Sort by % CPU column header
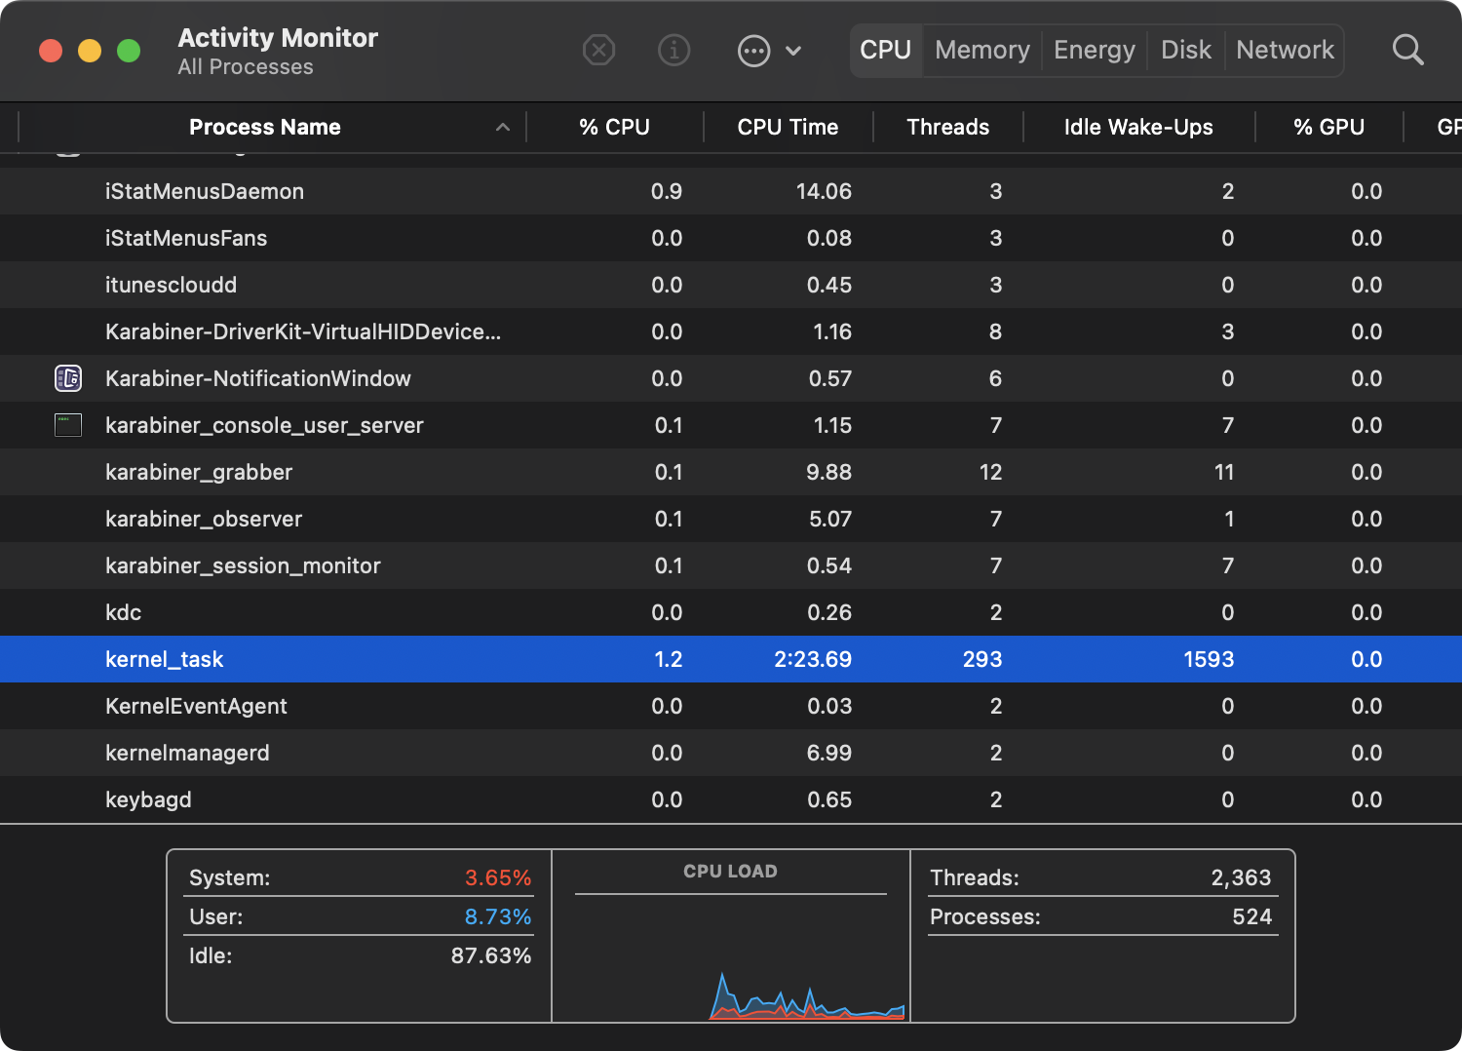Screen dimensions: 1462x1051 coord(614,127)
